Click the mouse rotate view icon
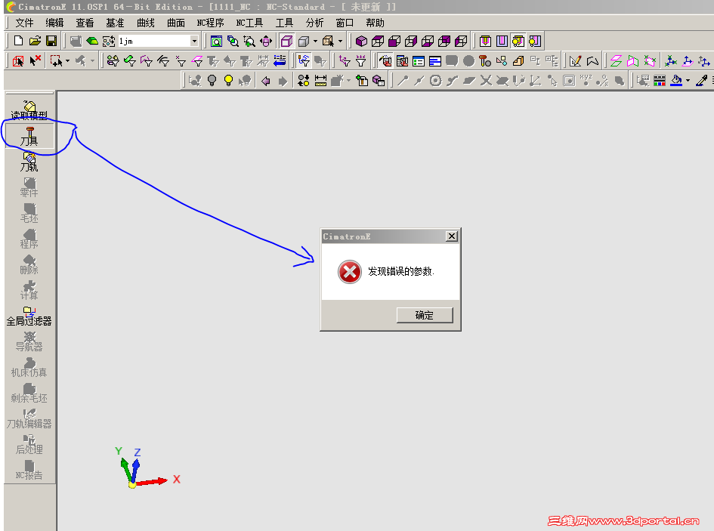This screenshot has height=531, width=714. (x=266, y=42)
